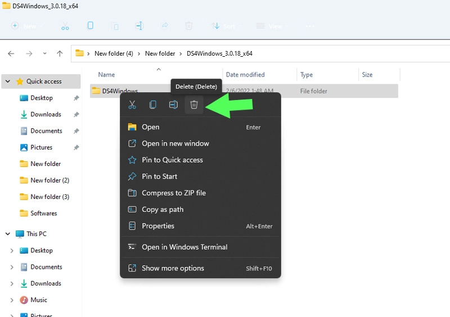Choose Open from the context menu

pyautogui.click(x=200, y=127)
